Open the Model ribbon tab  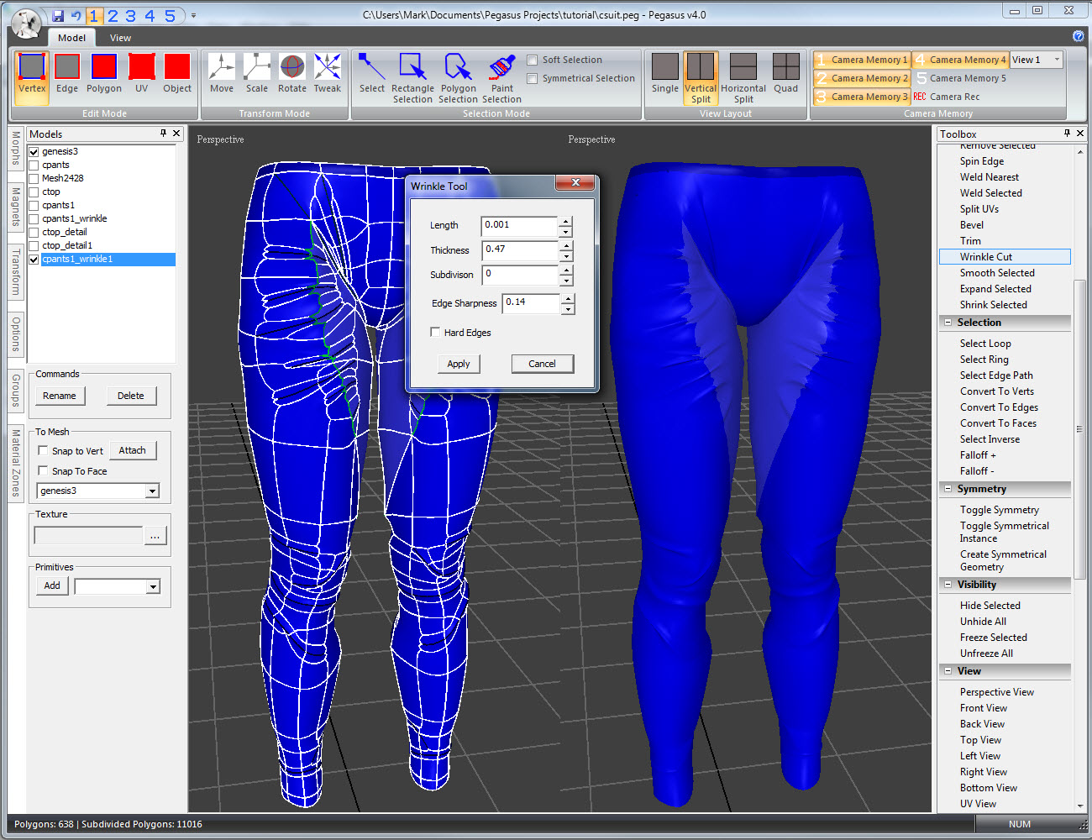tap(71, 38)
